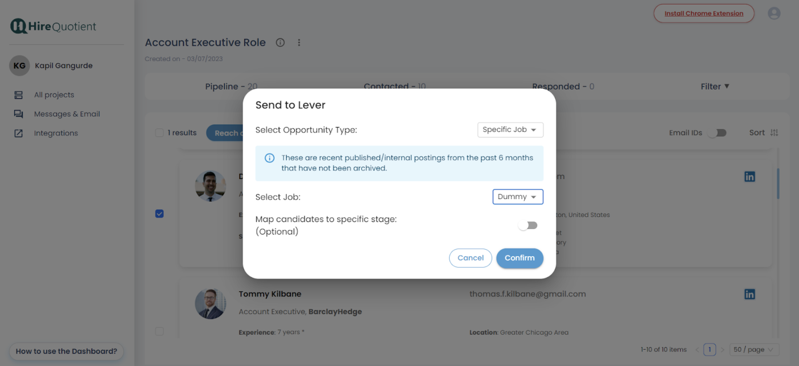Viewport: 799px width, 366px height.
Task: Toggle the Email IDs switch
Action: (717, 133)
